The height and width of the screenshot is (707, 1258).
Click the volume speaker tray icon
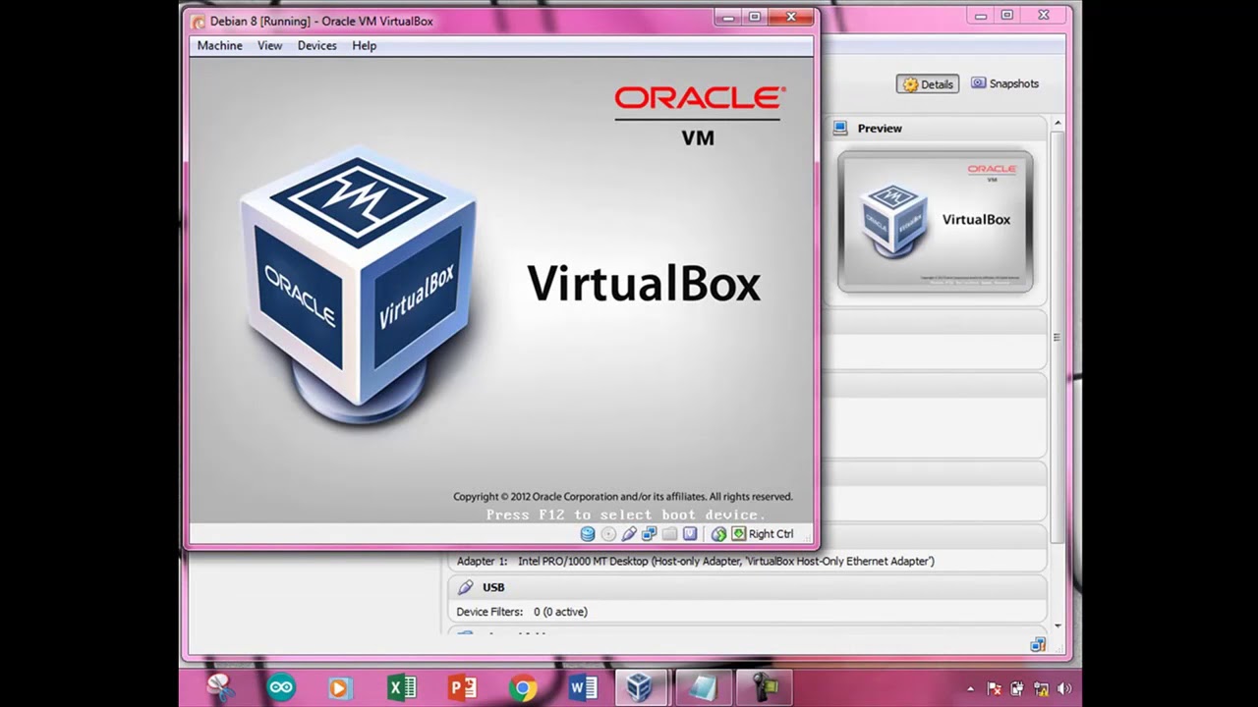(1063, 689)
